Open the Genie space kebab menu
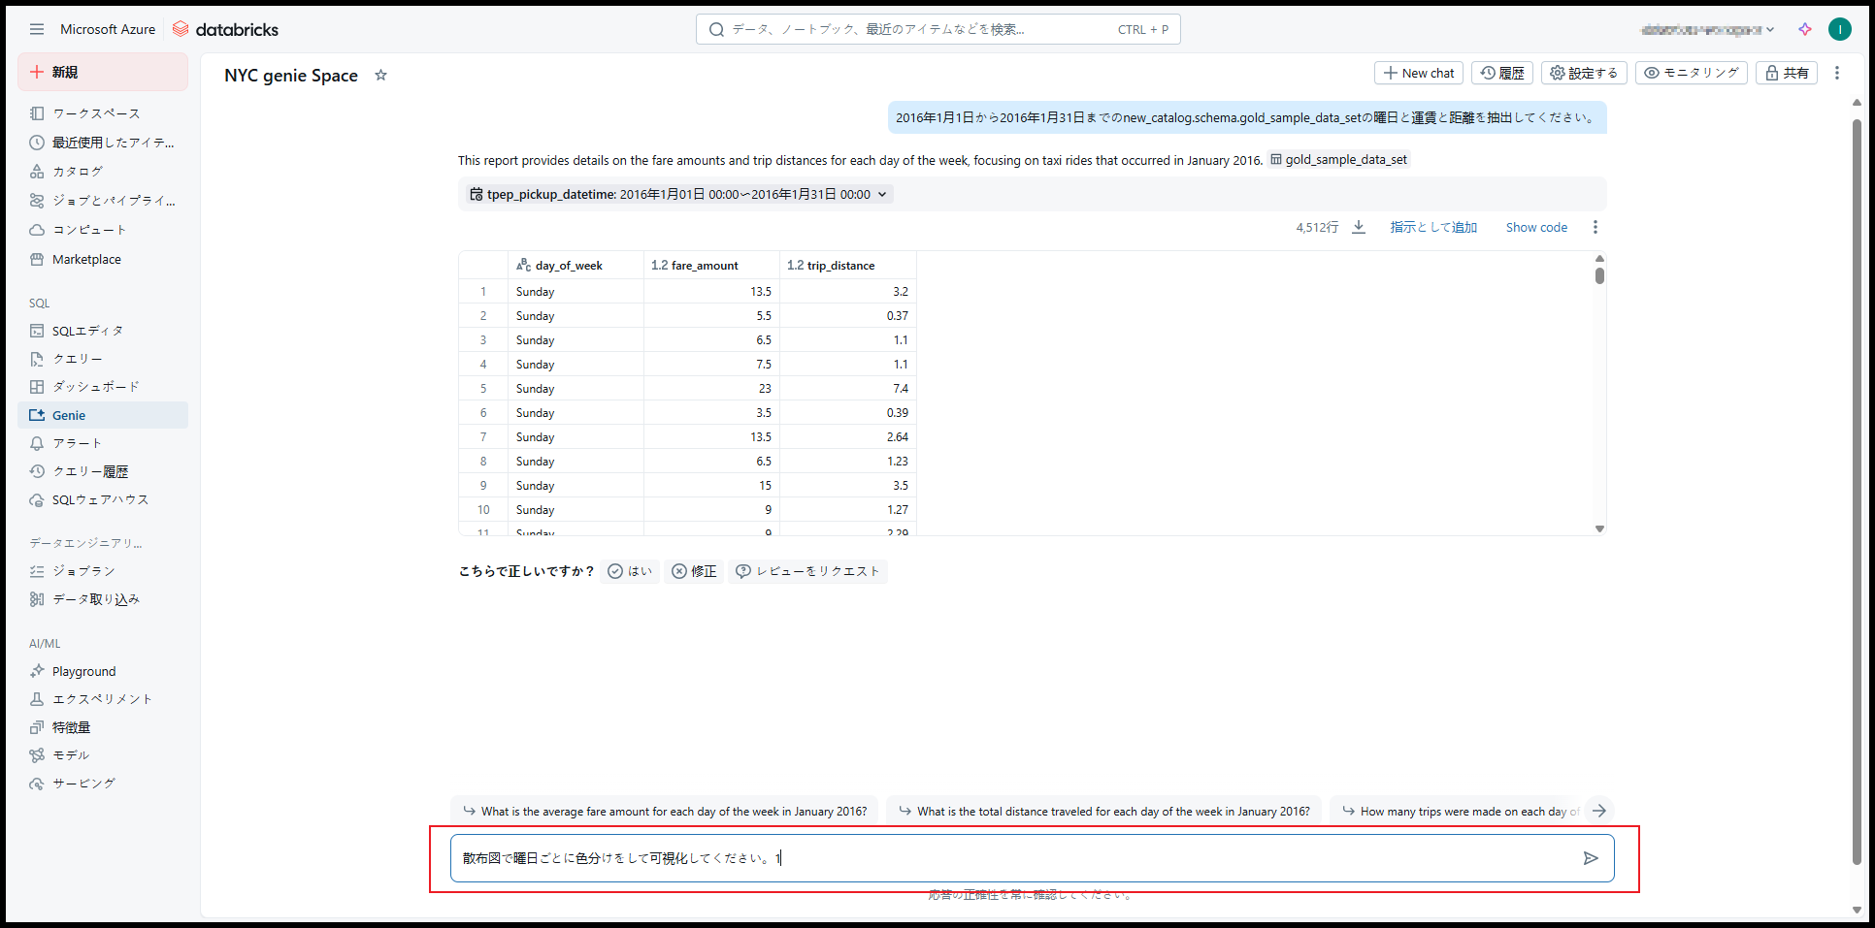 point(1836,73)
